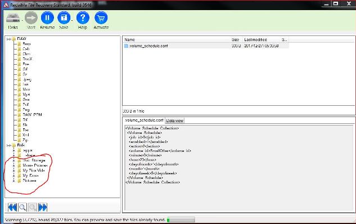The image size is (356, 224).
Task: Click the scanning status bar message
Action: [85, 220]
